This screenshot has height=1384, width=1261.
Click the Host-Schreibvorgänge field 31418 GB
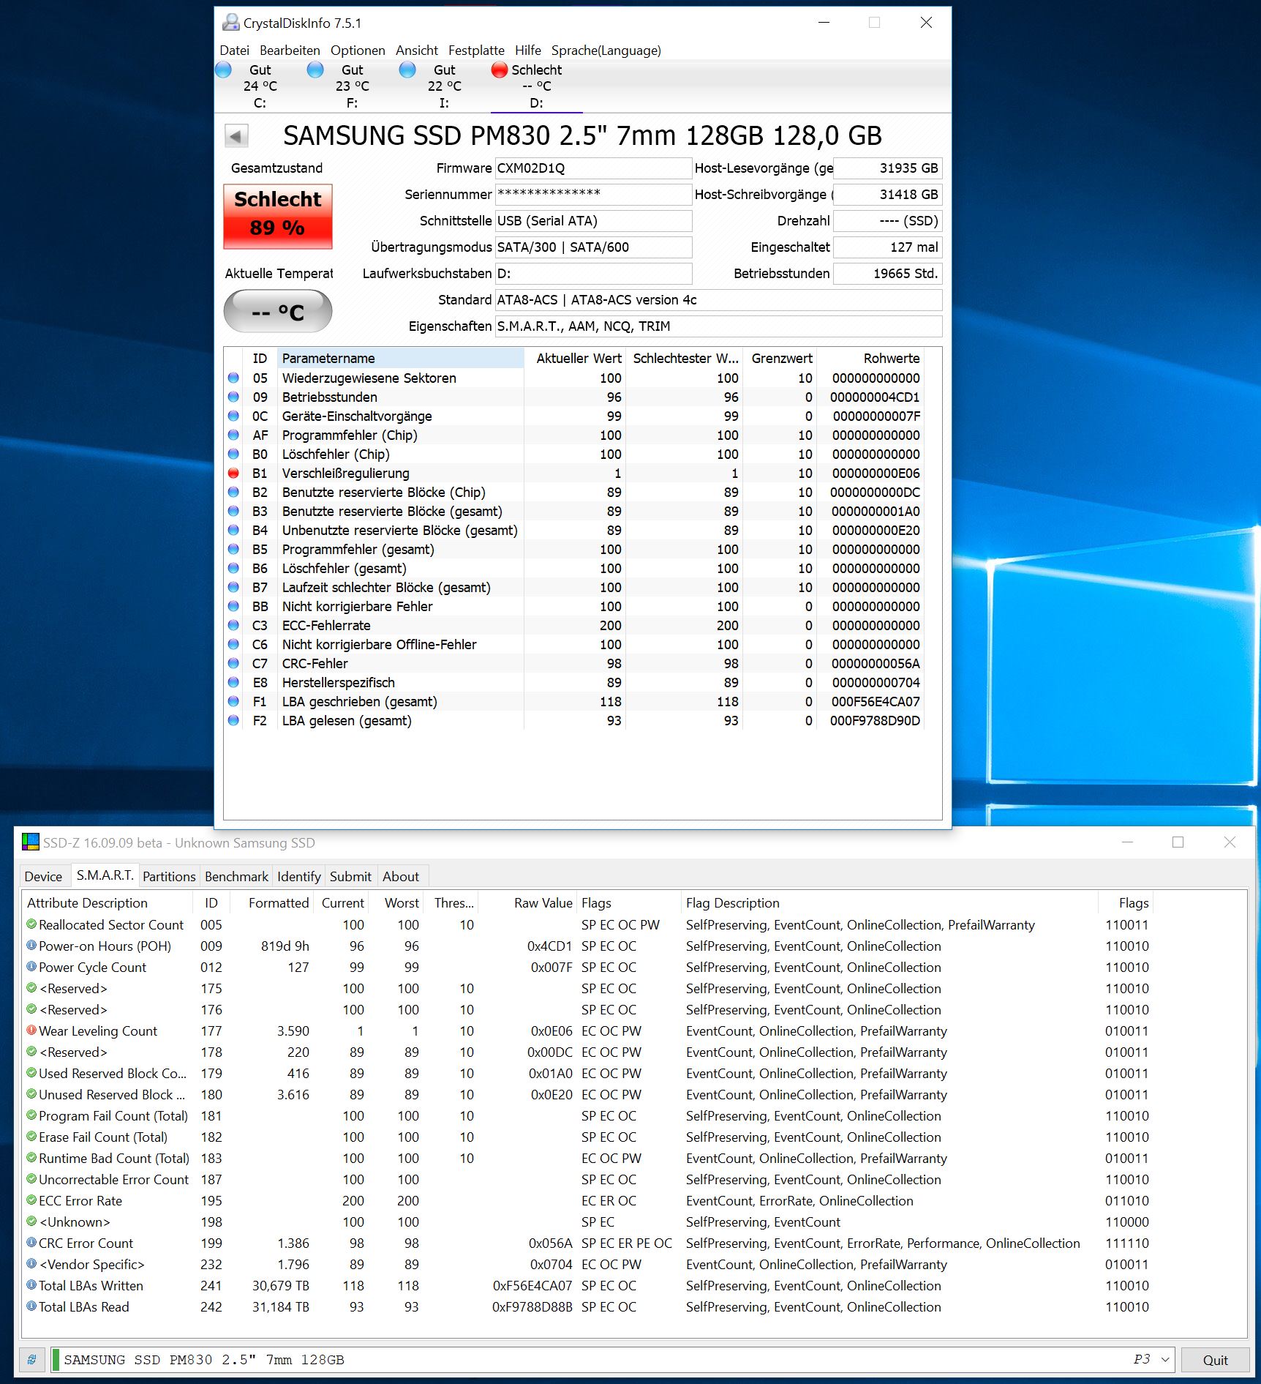point(887,195)
